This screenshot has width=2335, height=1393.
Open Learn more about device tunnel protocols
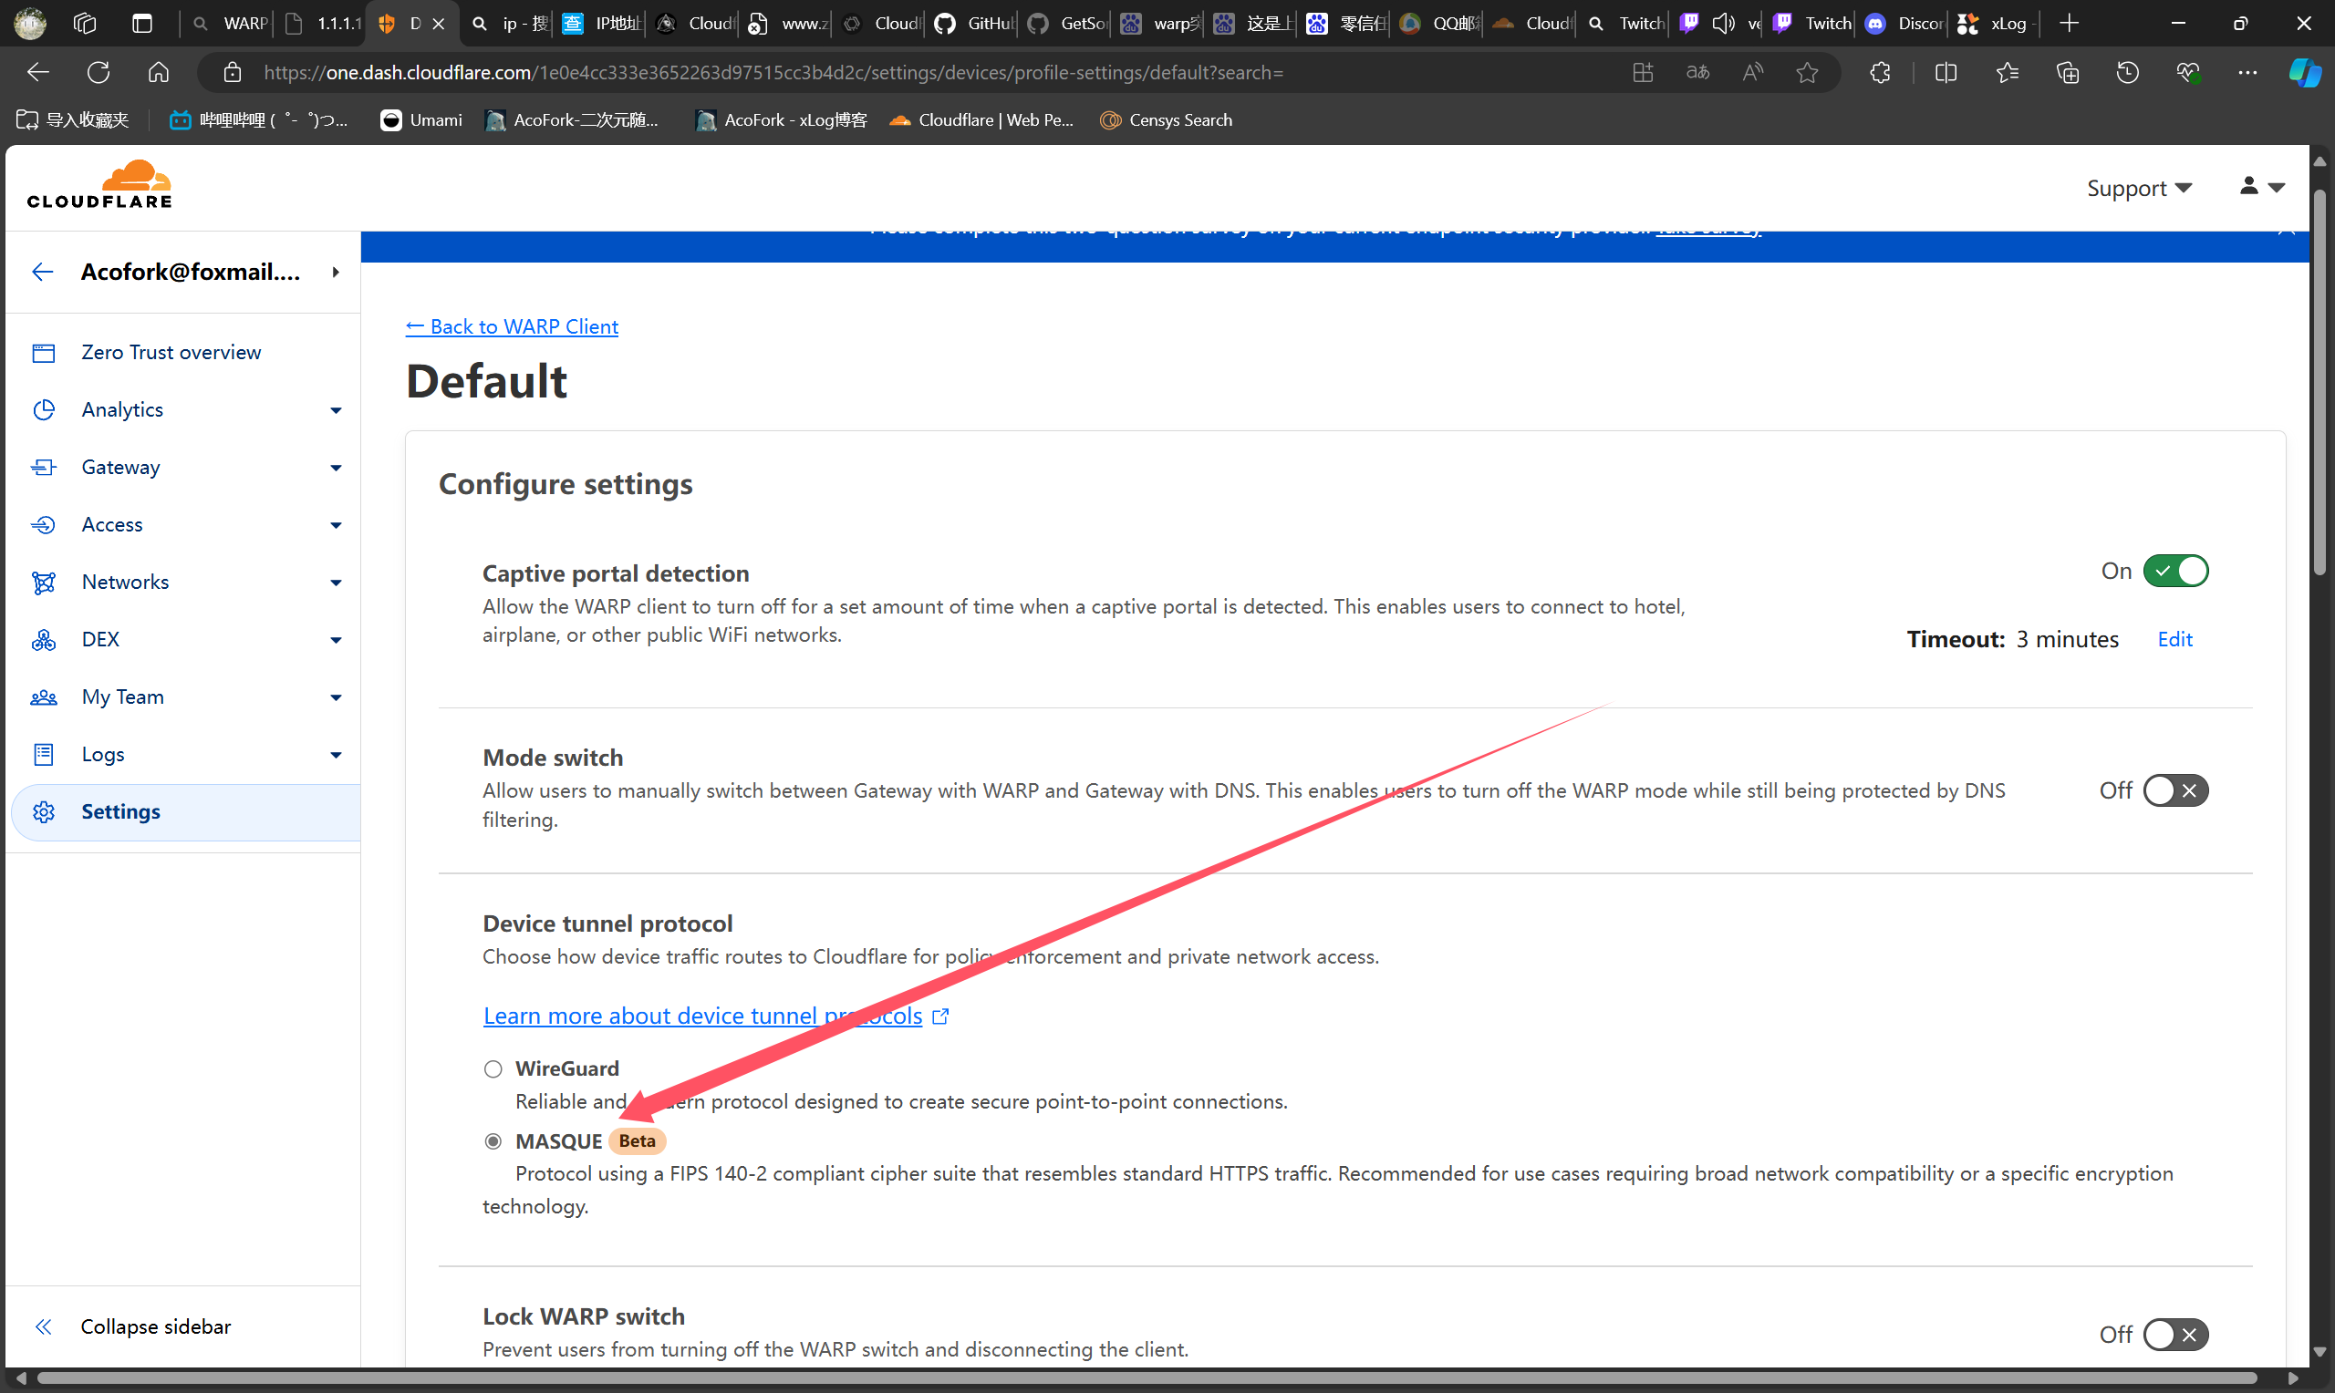tap(703, 1016)
